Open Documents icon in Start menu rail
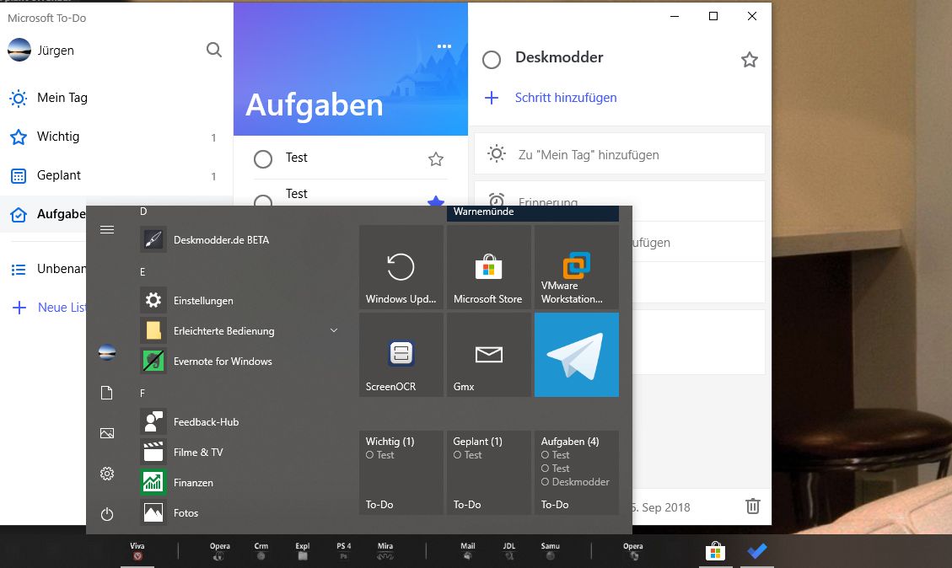 pyautogui.click(x=107, y=393)
